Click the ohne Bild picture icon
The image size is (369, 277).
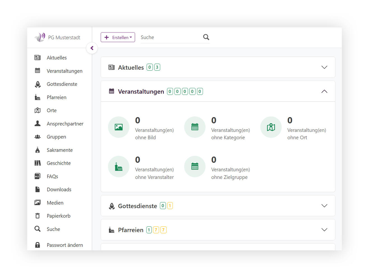119,127
